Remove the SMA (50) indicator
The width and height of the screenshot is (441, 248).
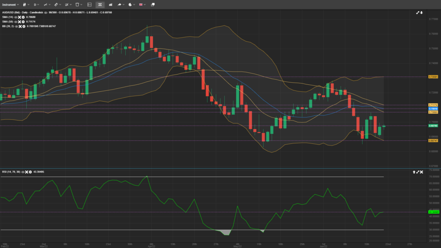click(x=19, y=22)
